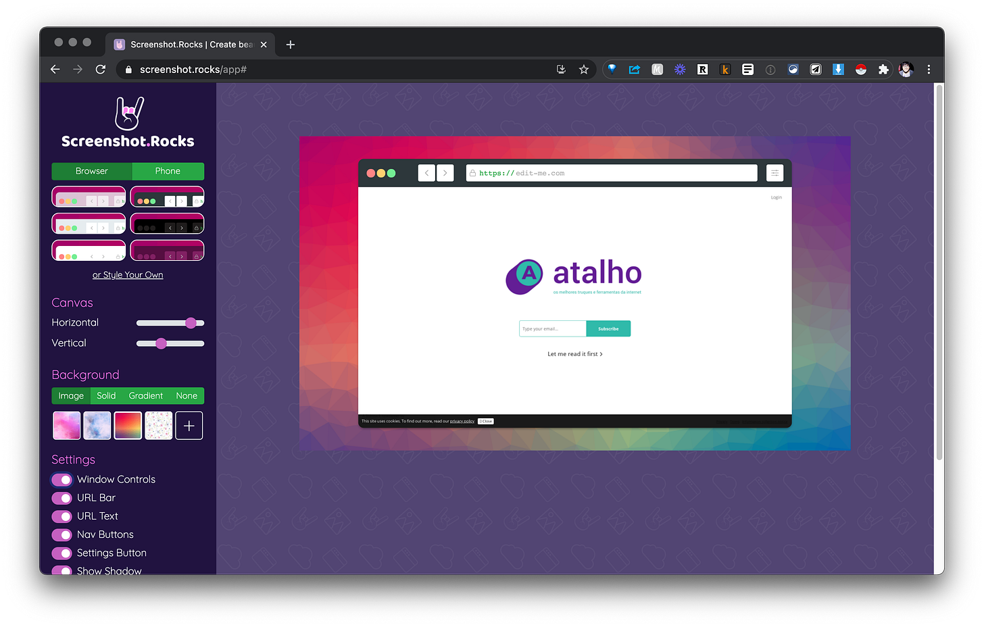This screenshot has height=627, width=984.
Task: Click Chrome's forward navigation arrow
Action: 78,70
